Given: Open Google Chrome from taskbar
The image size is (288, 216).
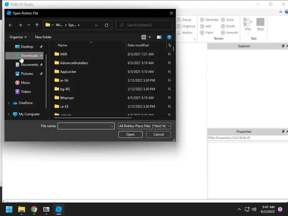Looking at the screenshot, I should [34, 209].
